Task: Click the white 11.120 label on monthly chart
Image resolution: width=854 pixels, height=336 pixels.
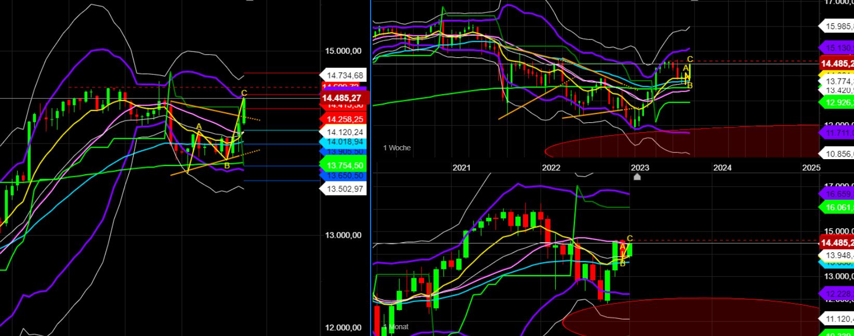Action: point(836,319)
